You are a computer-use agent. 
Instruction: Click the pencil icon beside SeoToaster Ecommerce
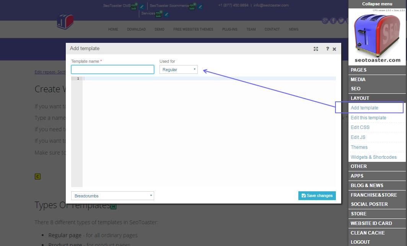coord(200,7)
